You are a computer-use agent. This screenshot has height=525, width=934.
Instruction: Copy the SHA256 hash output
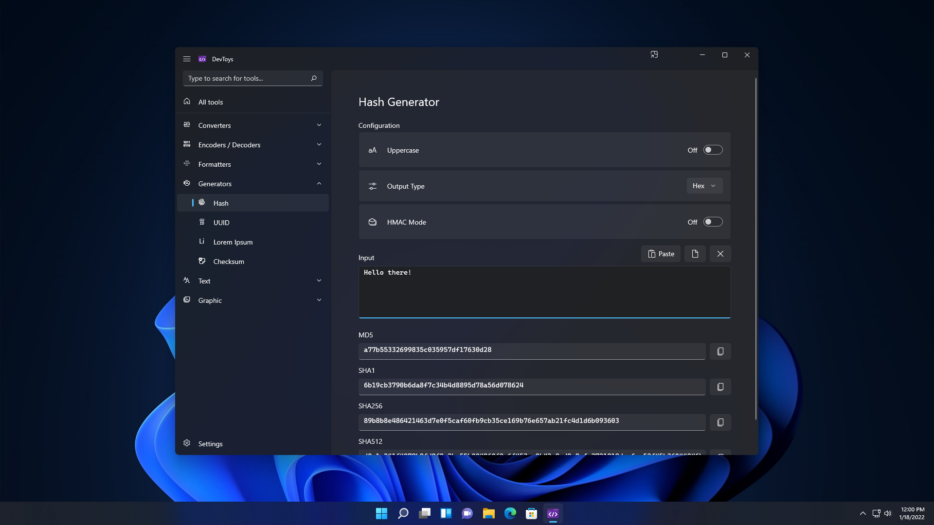720,422
